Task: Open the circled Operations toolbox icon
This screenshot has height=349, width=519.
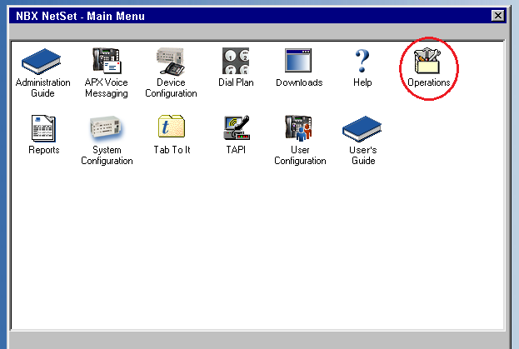Action: coord(429,62)
